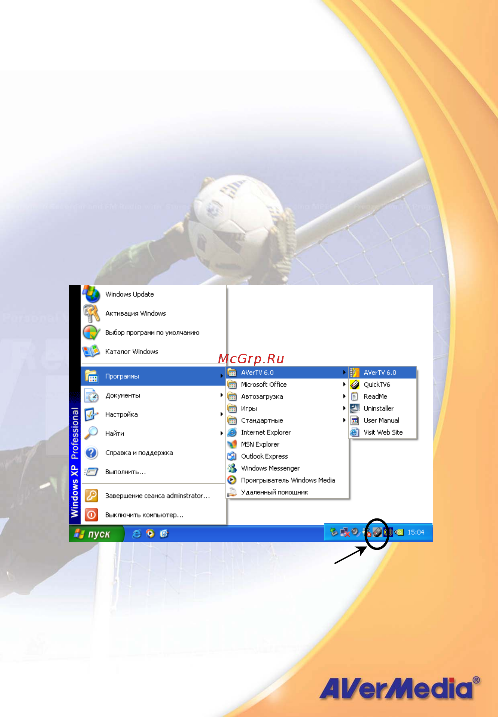This screenshot has width=498, height=717.
Task: Open Windows Media Player quick launch icon
Action: [x=150, y=534]
